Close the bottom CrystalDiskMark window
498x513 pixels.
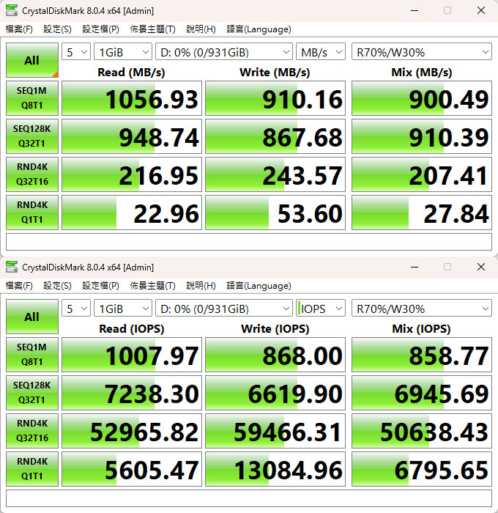pyautogui.click(x=481, y=267)
